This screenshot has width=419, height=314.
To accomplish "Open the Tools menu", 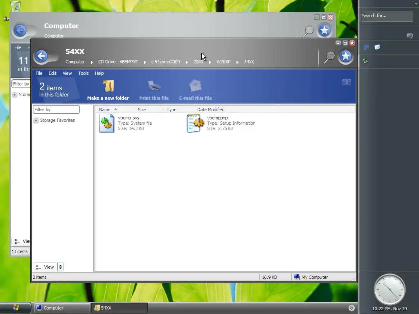I will [83, 73].
